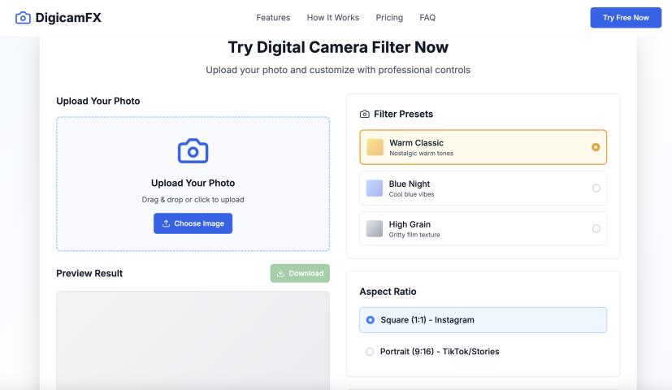Image resolution: width=672 pixels, height=390 pixels.
Task: Click the Blue Night color swatch
Action: pos(375,188)
